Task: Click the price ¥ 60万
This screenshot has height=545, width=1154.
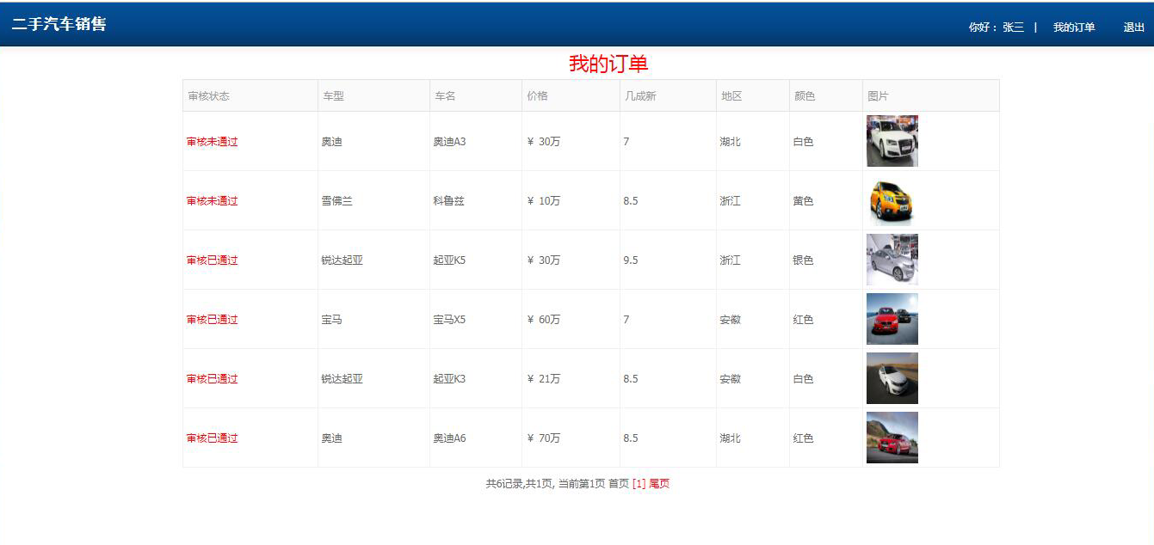Action: click(x=543, y=320)
